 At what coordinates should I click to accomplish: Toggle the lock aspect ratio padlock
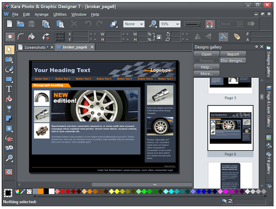159,37
